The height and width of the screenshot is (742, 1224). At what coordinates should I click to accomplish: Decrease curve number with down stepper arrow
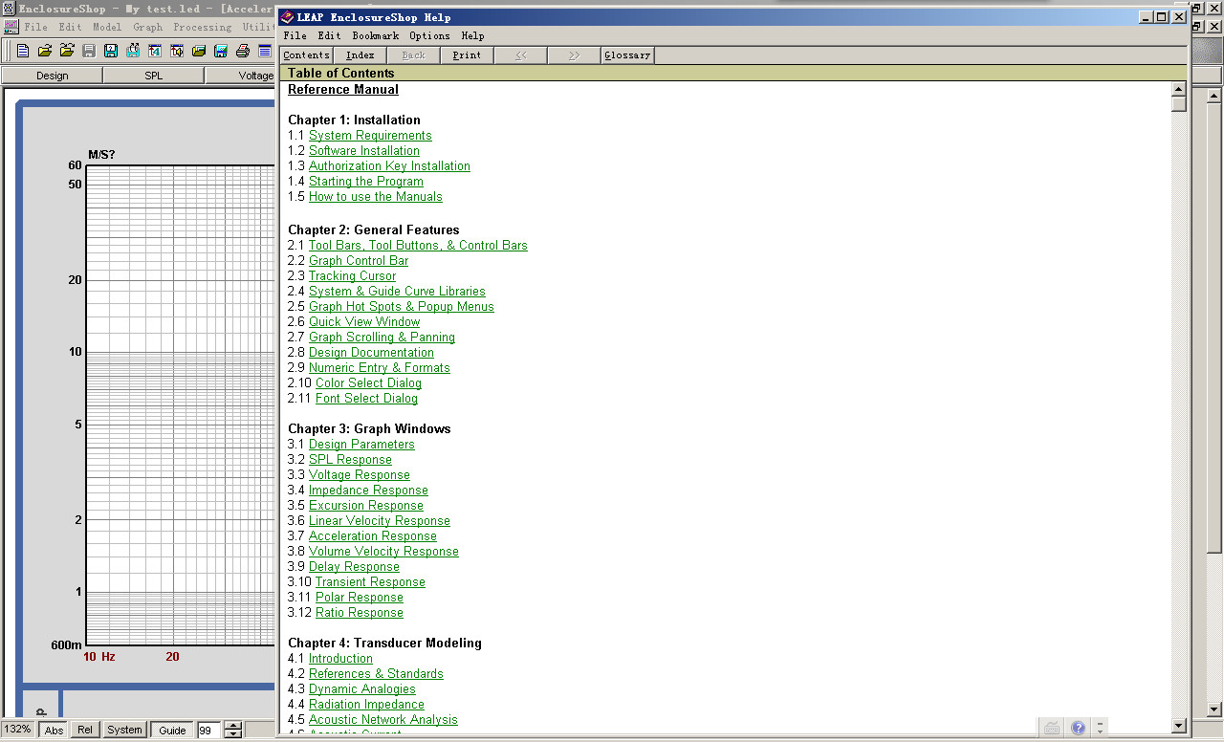click(x=233, y=734)
